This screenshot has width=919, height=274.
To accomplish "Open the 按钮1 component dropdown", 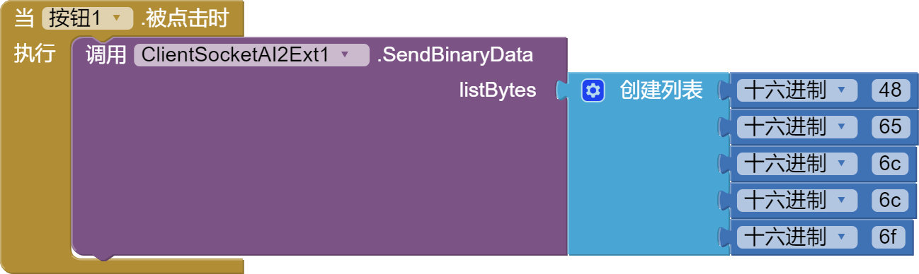I will pyautogui.click(x=88, y=19).
